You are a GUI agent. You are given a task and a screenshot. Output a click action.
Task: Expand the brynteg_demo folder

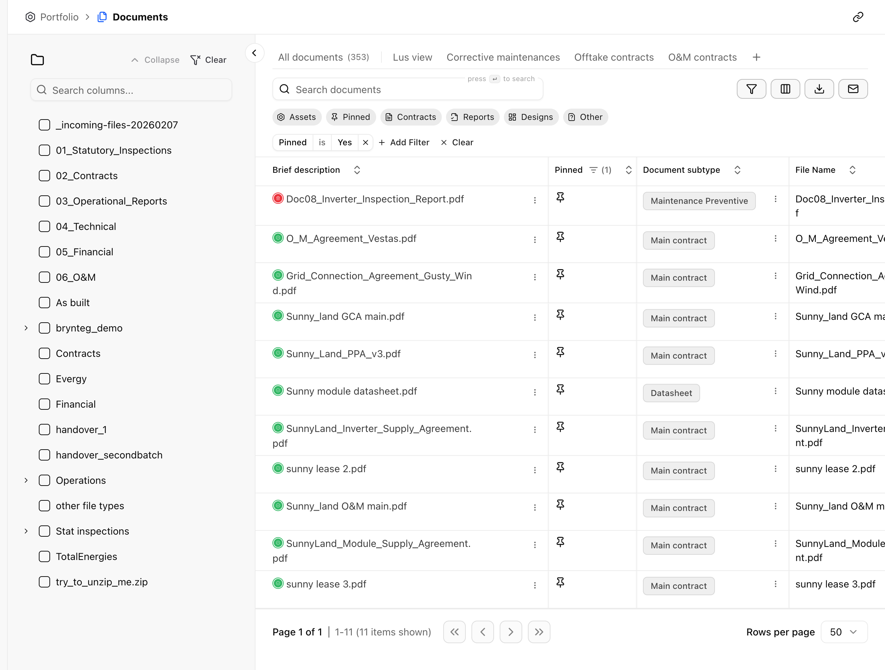click(26, 328)
